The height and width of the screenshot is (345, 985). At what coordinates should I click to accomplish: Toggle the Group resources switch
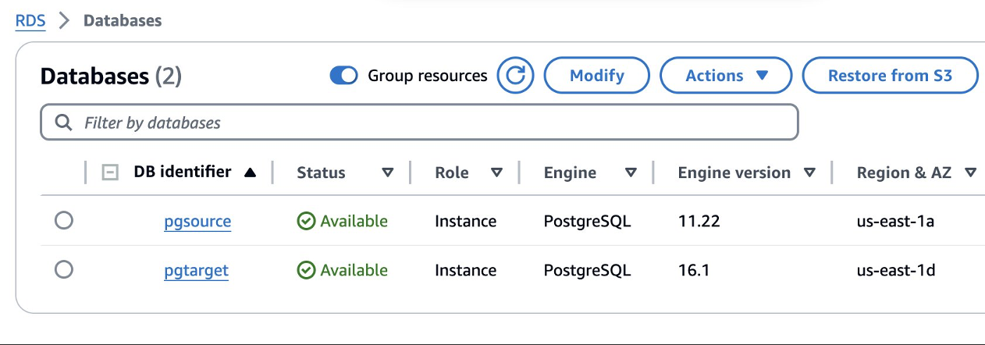(343, 76)
